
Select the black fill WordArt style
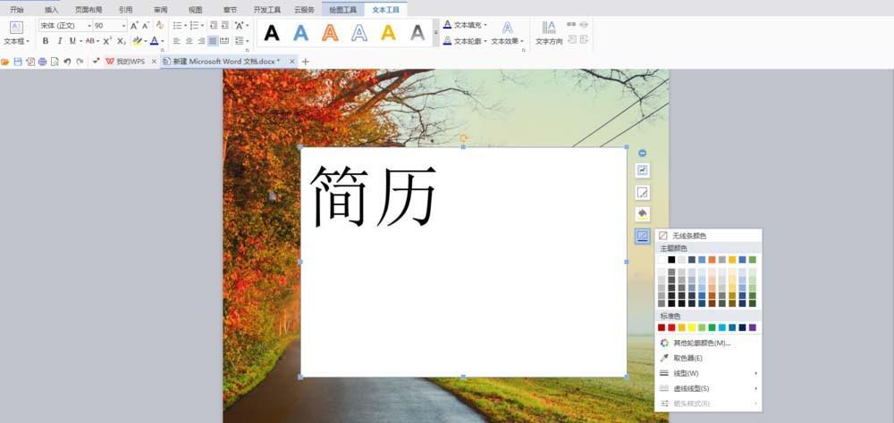click(x=272, y=33)
